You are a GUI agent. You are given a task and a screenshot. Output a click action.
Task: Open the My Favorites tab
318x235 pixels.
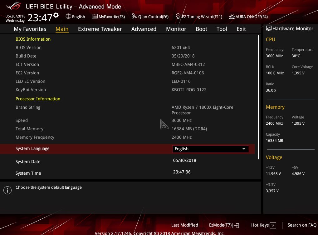30,29
